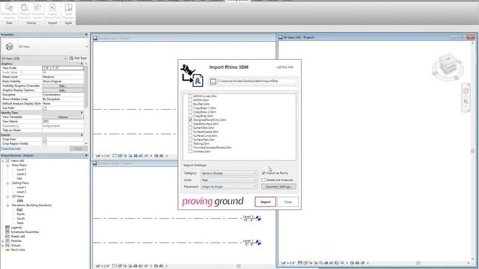Click the View Template <None> button

(x=63, y=117)
